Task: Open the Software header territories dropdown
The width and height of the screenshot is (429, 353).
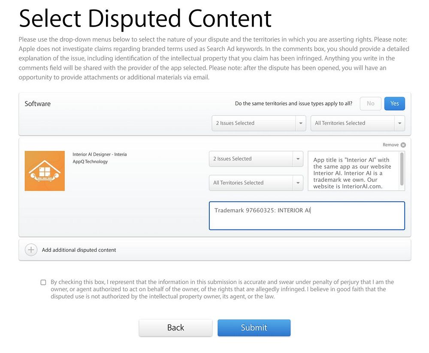Action: 357,123
